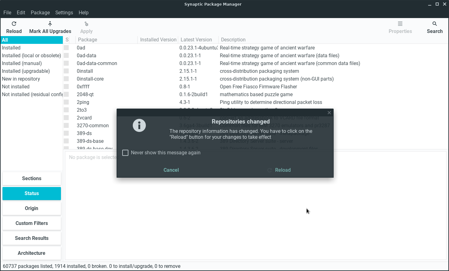
Task: Toggle status checkbox for 2048-qt package
Action: click(x=66, y=94)
